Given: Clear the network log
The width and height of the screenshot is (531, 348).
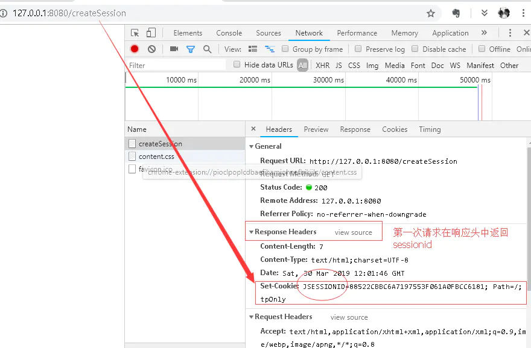Looking at the screenshot, I should tap(151, 49).
